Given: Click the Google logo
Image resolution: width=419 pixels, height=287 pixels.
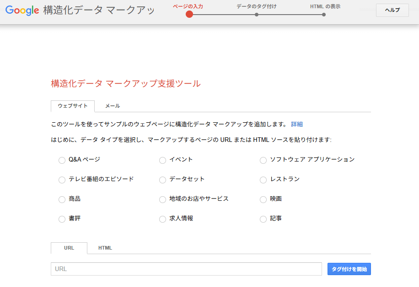Looking at the screenshot, I should (22, 10).
